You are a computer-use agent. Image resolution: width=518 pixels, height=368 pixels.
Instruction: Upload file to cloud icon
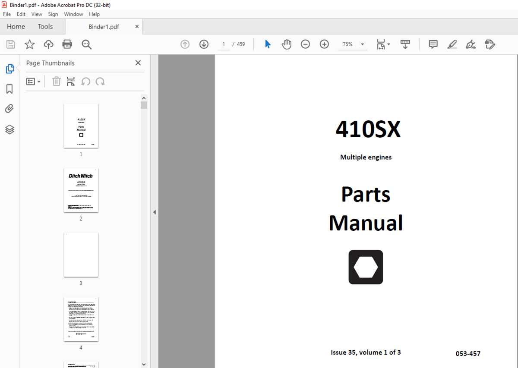48,44
